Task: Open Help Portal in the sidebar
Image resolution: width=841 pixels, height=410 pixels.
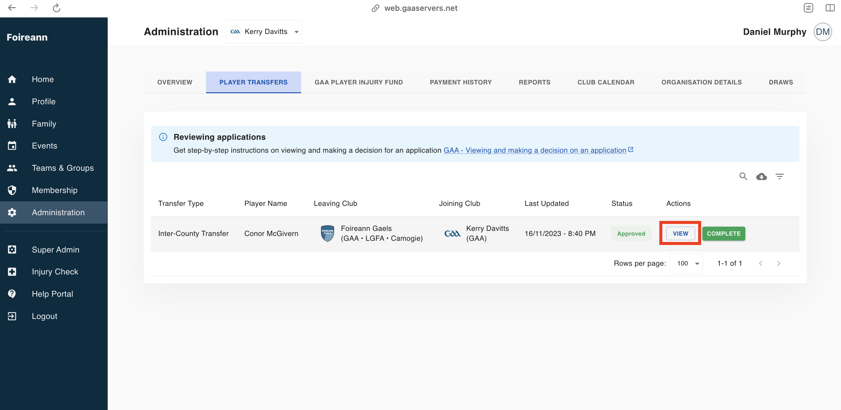Action: point(54,294)
